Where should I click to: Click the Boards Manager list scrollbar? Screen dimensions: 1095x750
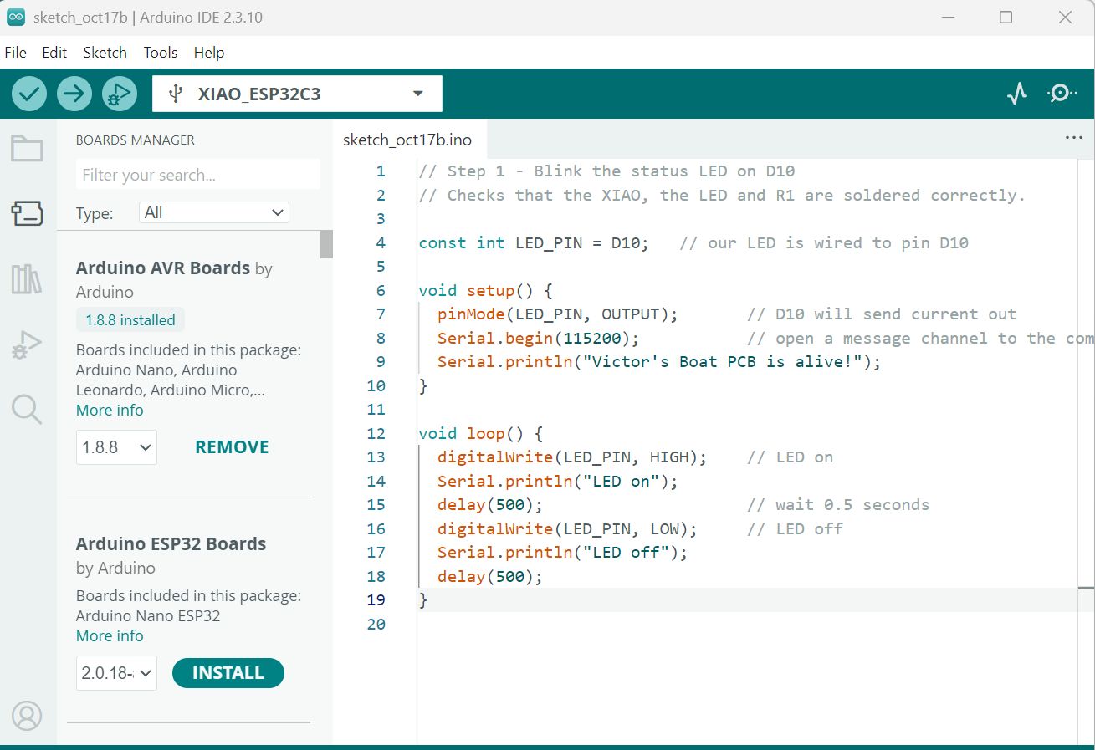(x=326, y=244)
